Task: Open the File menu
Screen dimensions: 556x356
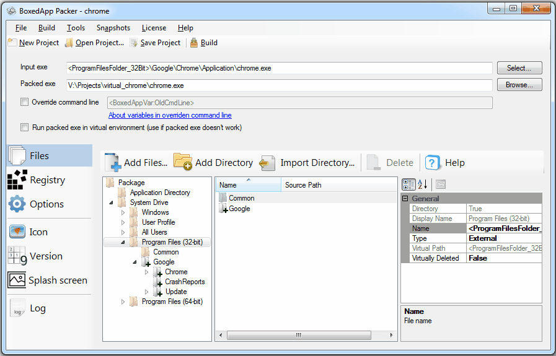Action: (21, 28)
